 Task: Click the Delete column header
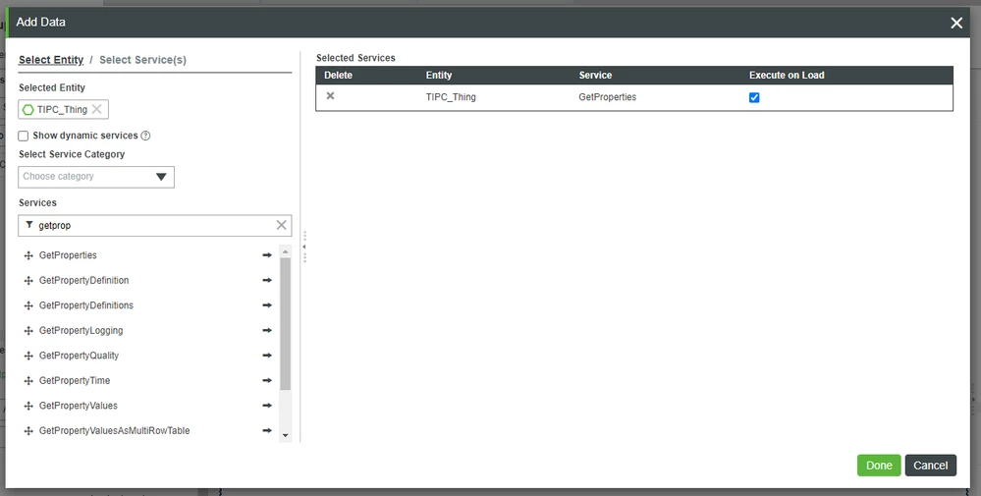[x=339, y=75]
